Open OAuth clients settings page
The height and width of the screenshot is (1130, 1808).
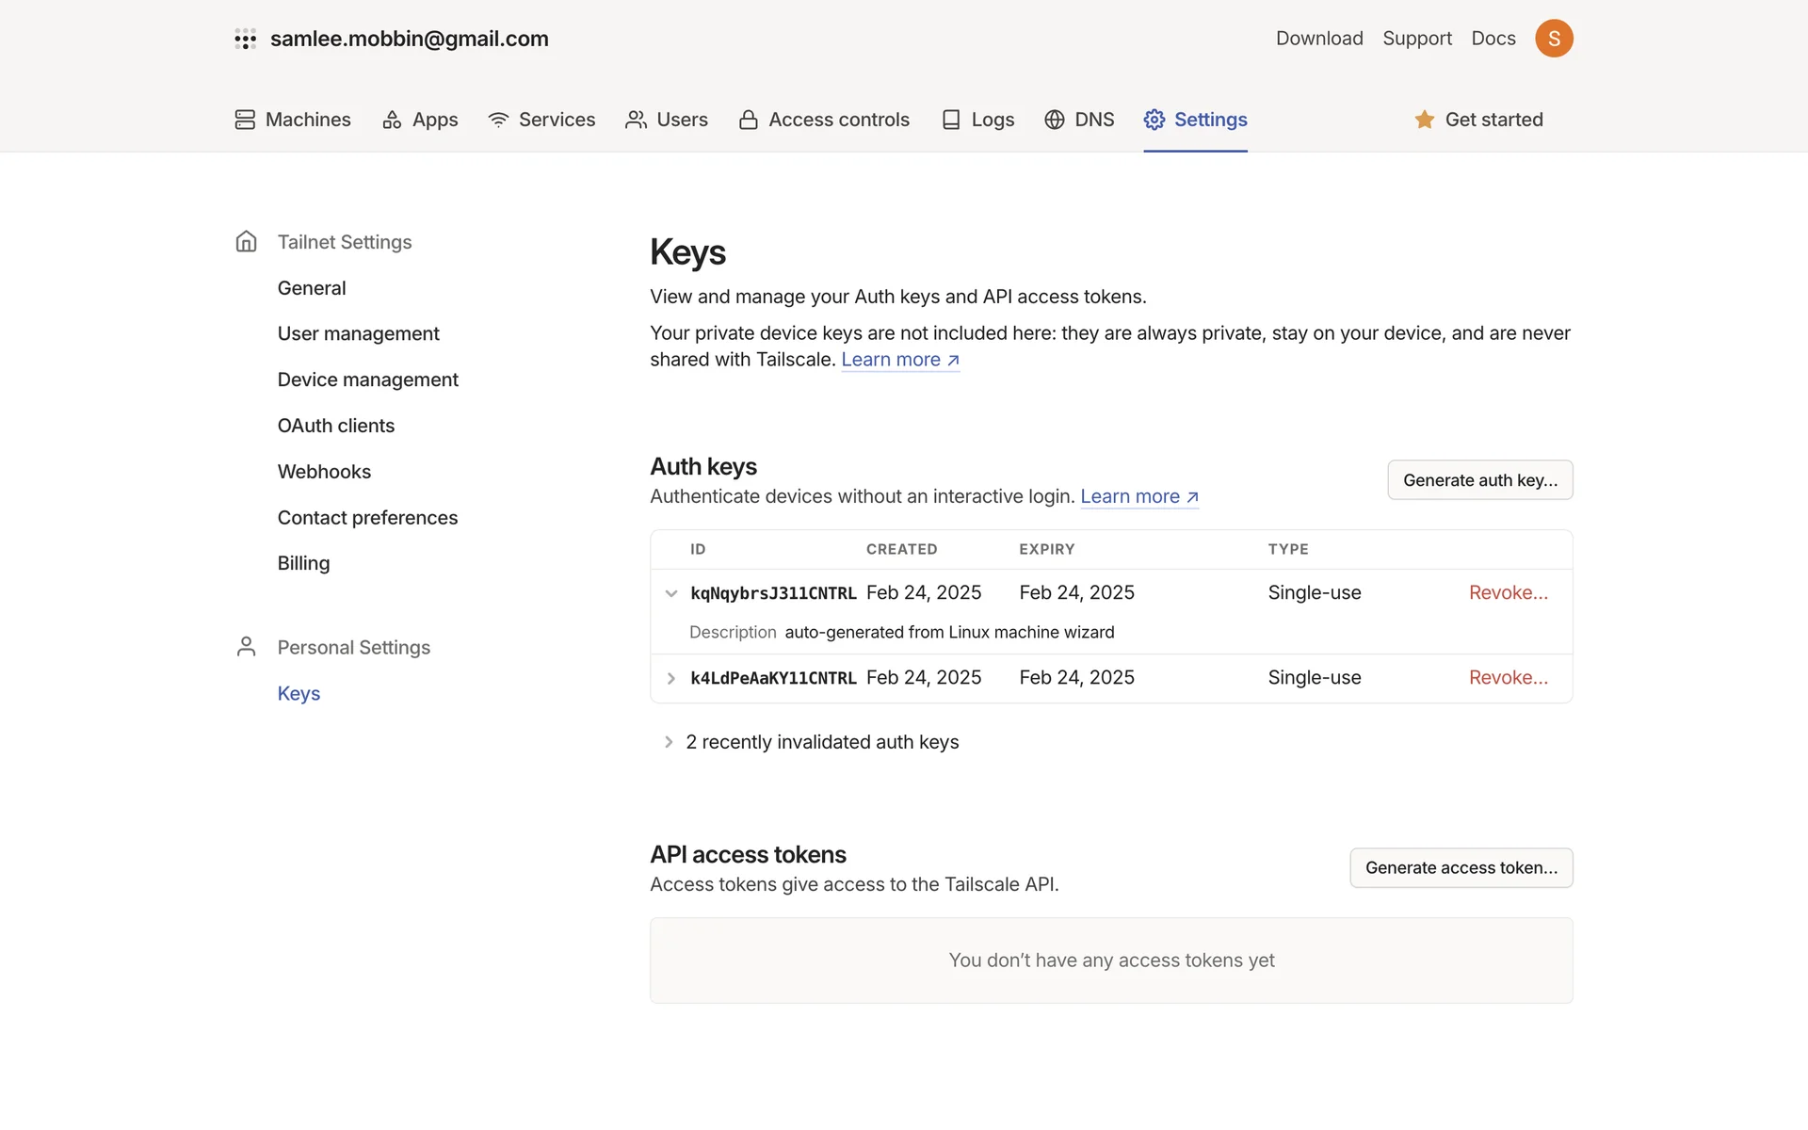(335, 426)
